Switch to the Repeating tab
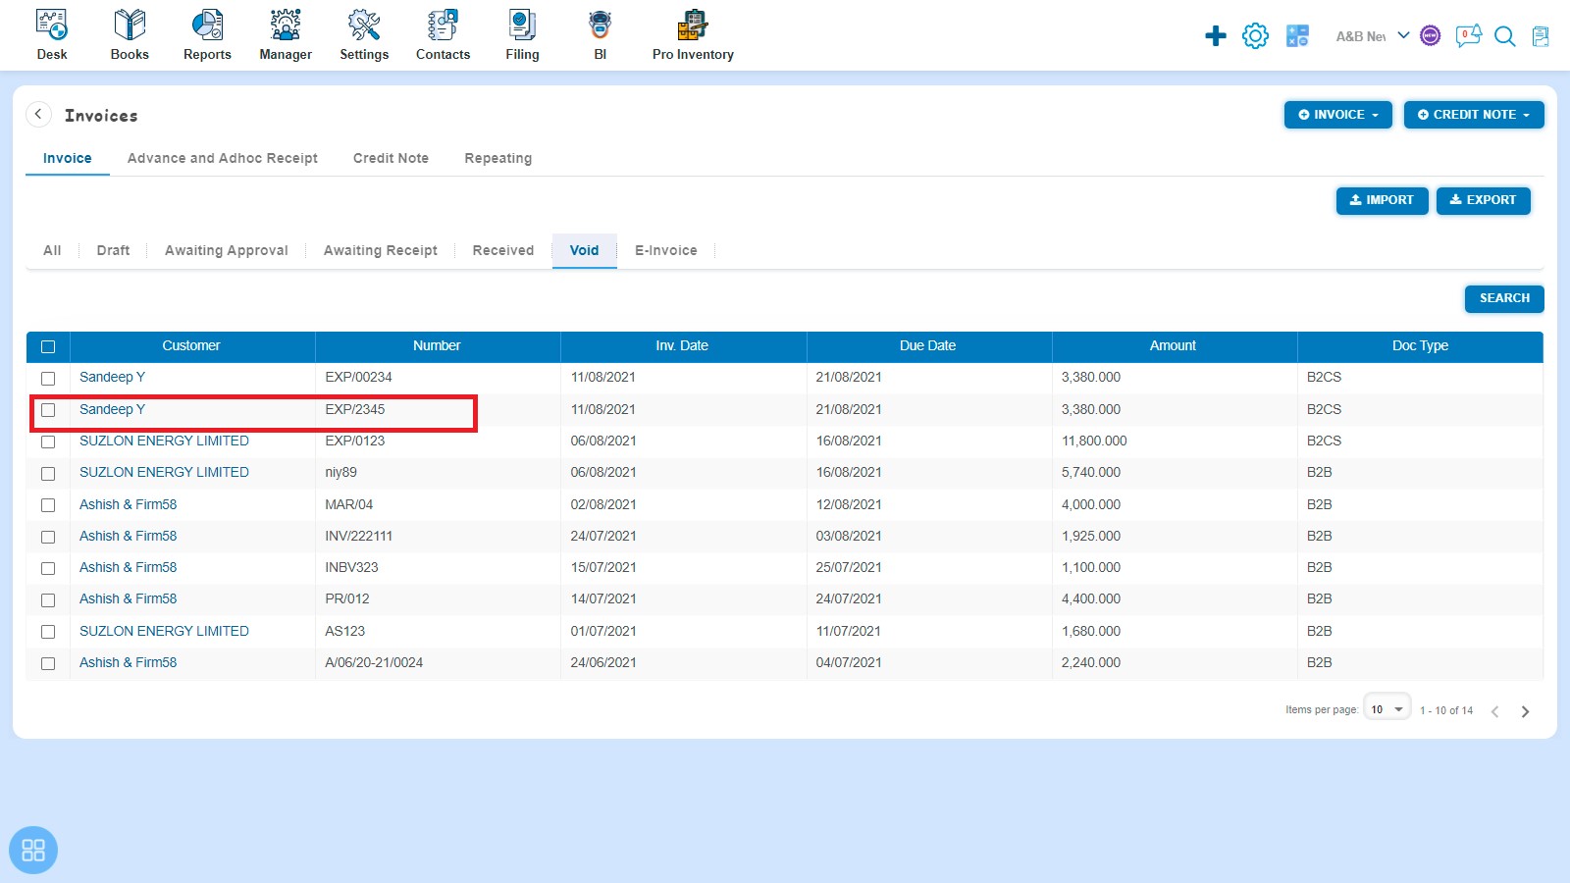This screenshot has width=1570, height=883. pos(498,158)
